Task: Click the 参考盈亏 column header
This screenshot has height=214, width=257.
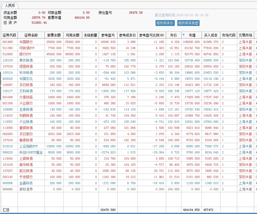Action: [x=108, y=35]
